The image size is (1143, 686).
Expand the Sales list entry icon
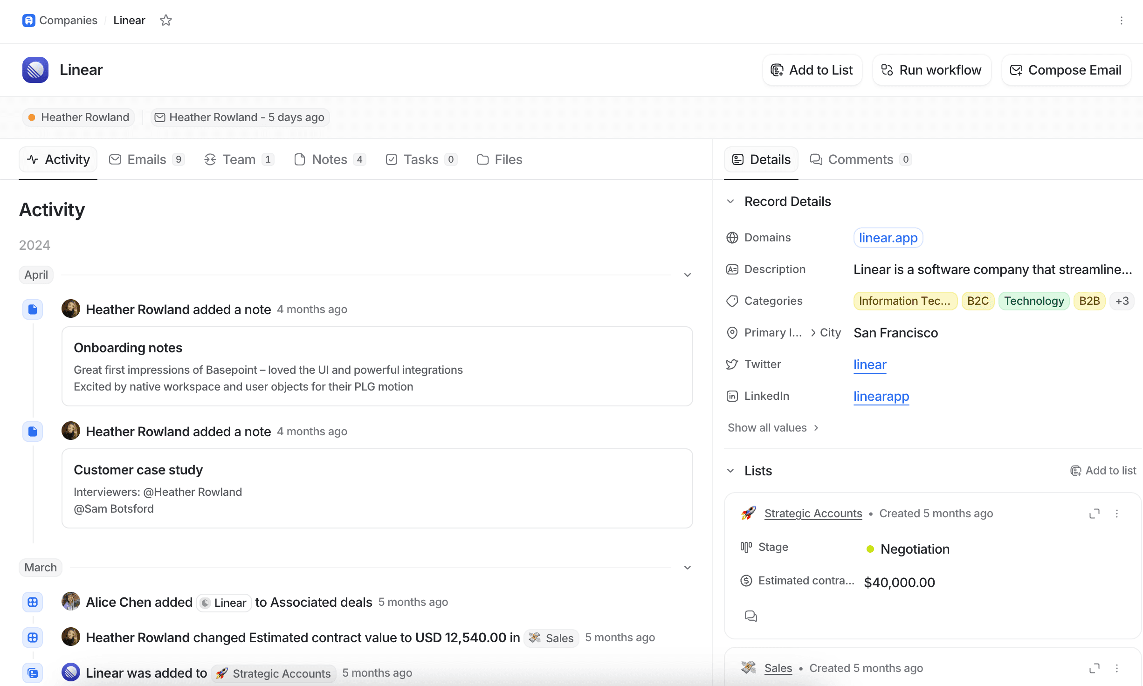coord(1095,668)
